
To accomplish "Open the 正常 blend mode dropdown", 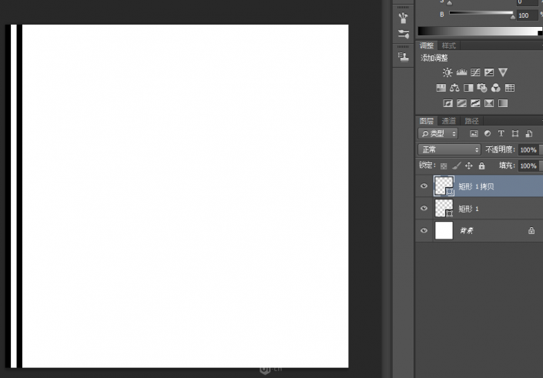I will click(449, 149).
